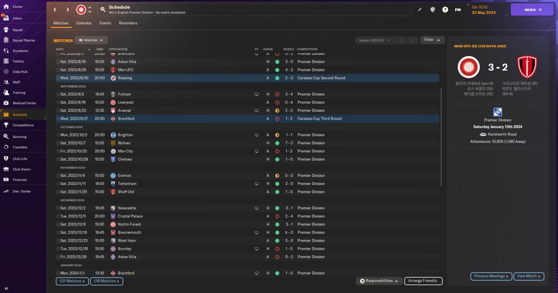Open the help question mark icon

coord(445,10)
